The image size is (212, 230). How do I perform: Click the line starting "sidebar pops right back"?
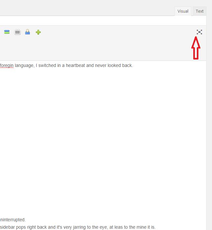coord(78,227)
